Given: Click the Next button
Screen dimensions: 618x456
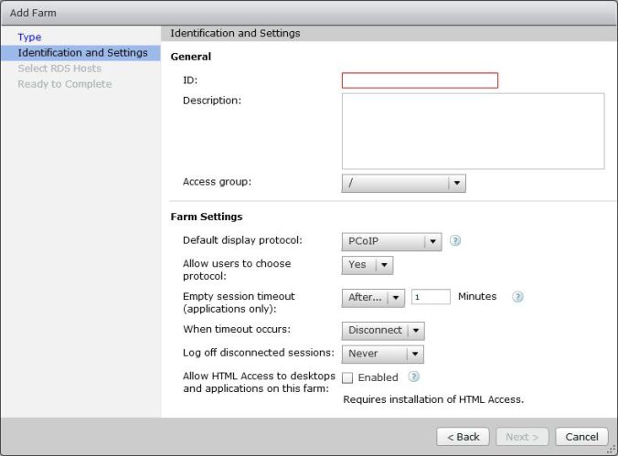Looking at the screenshot, I should click(x=522, y=437).
